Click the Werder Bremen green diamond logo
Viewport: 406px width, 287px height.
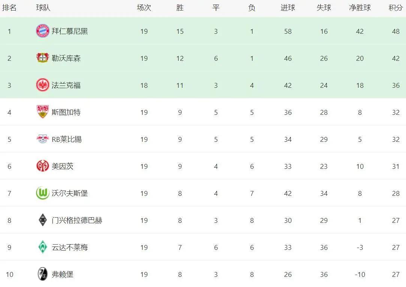click(x=43, y=247)
